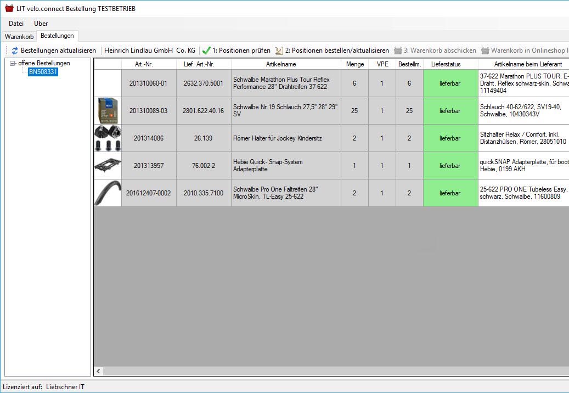The width and height of the screenshot is (569, 393).
Task: Click the Hebie adapter plate thumbnail
Action: (108, 166)
